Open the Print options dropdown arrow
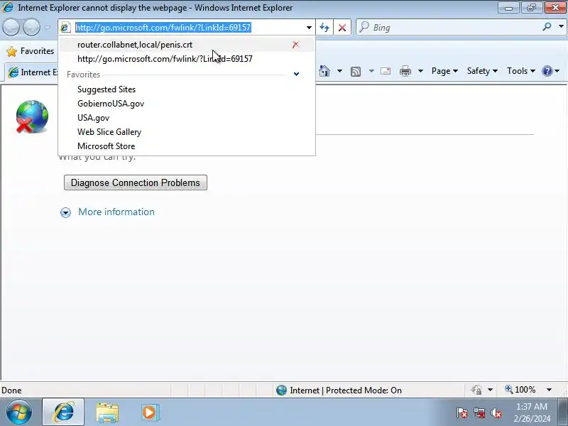Image resolution: width=568 pixels, height=426 pixels. pyautogui.click(x=420, y=71)
